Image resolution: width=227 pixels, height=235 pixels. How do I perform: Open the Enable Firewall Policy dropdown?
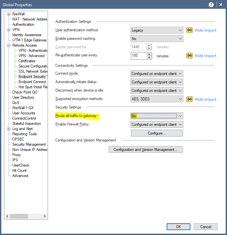[x=157, y=125]
